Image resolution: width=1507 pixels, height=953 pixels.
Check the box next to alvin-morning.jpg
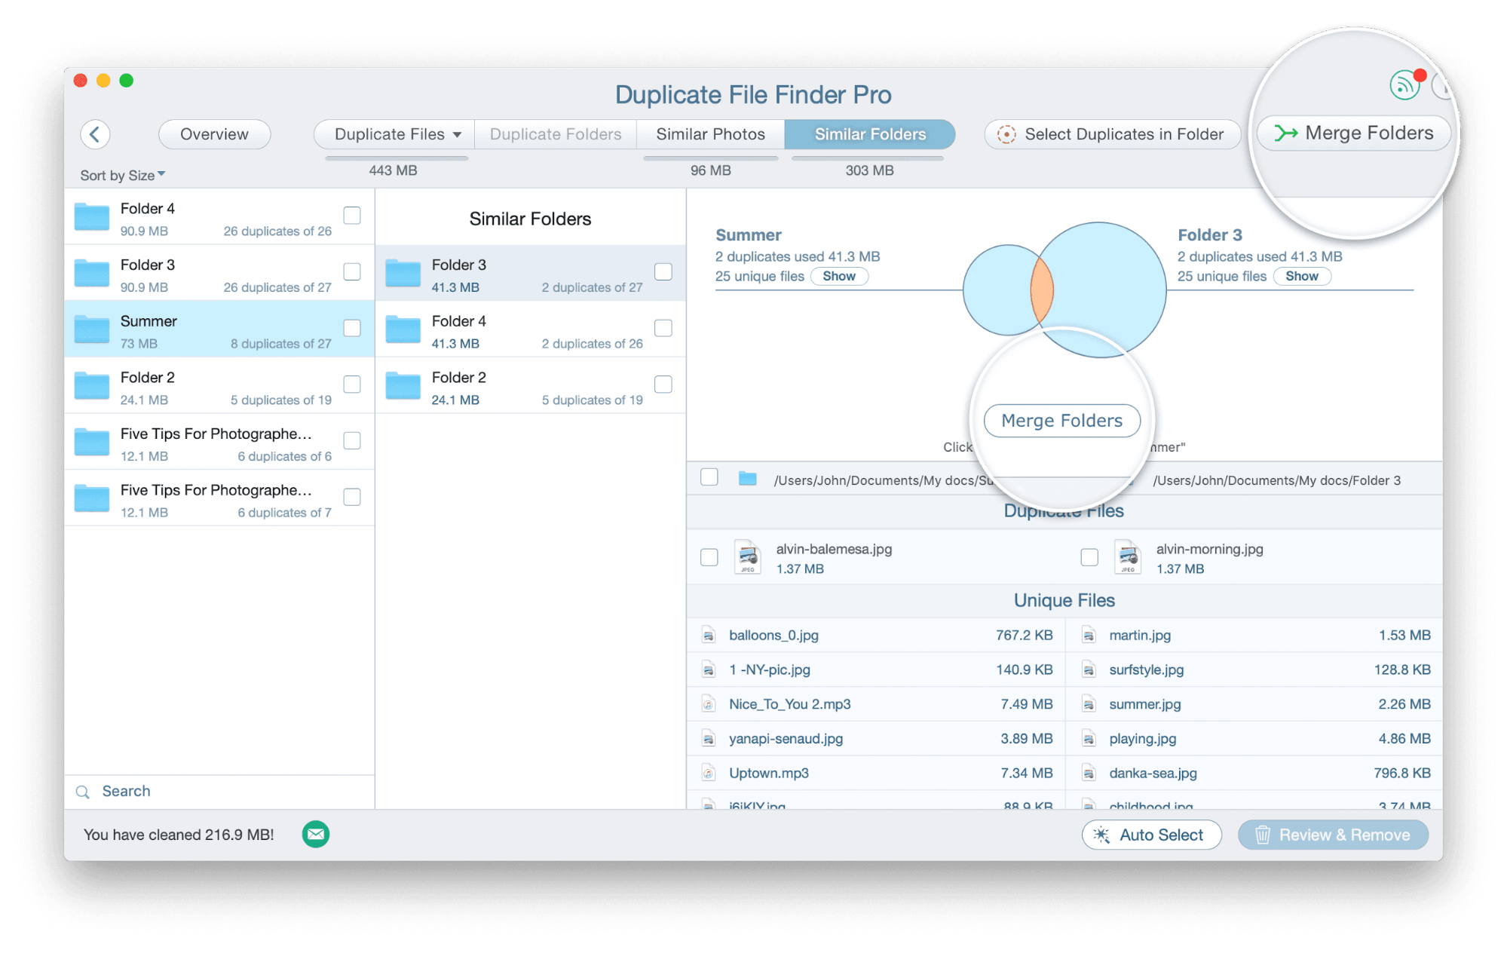(1089, 557)
